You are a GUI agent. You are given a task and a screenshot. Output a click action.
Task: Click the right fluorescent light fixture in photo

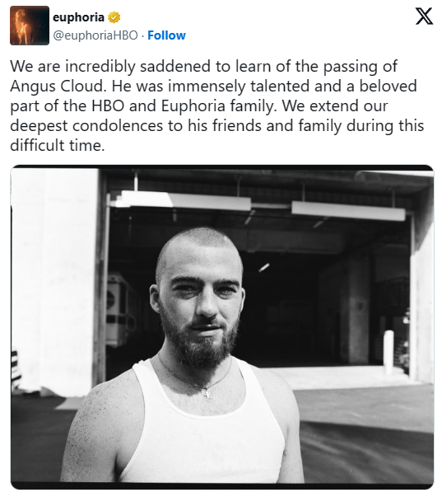click(x=348, y=210)
